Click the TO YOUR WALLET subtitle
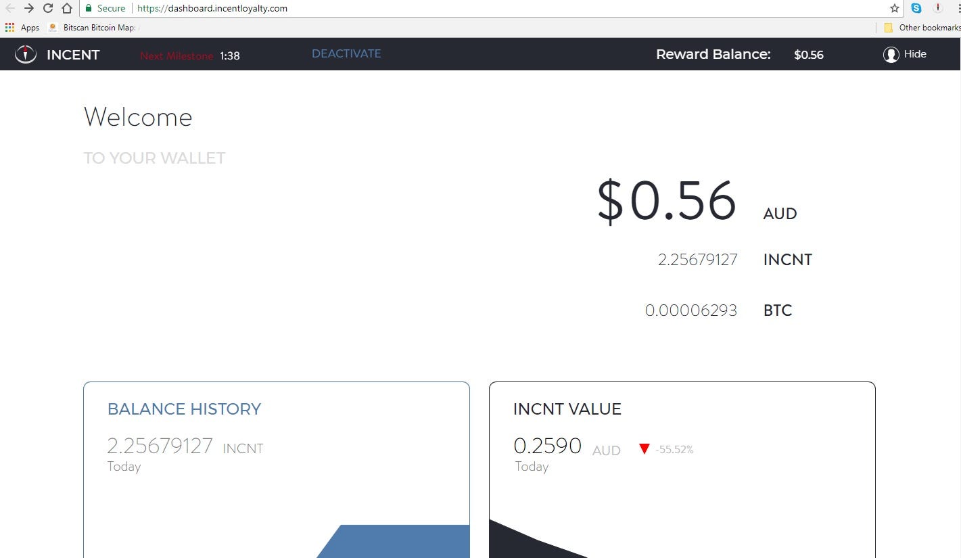Viewport: 961px width, 558px height. coord(154,158)
